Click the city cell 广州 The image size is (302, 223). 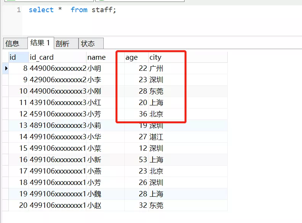(x=188, y=68)
